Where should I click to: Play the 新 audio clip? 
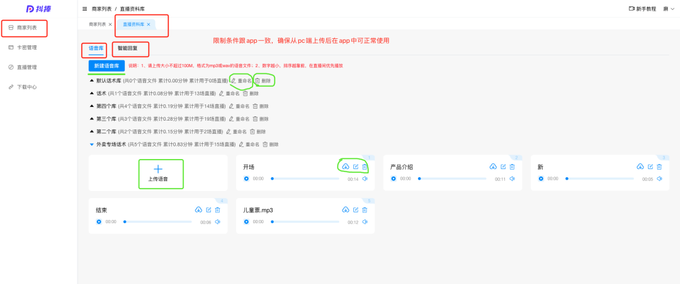(x=541, y=178)
